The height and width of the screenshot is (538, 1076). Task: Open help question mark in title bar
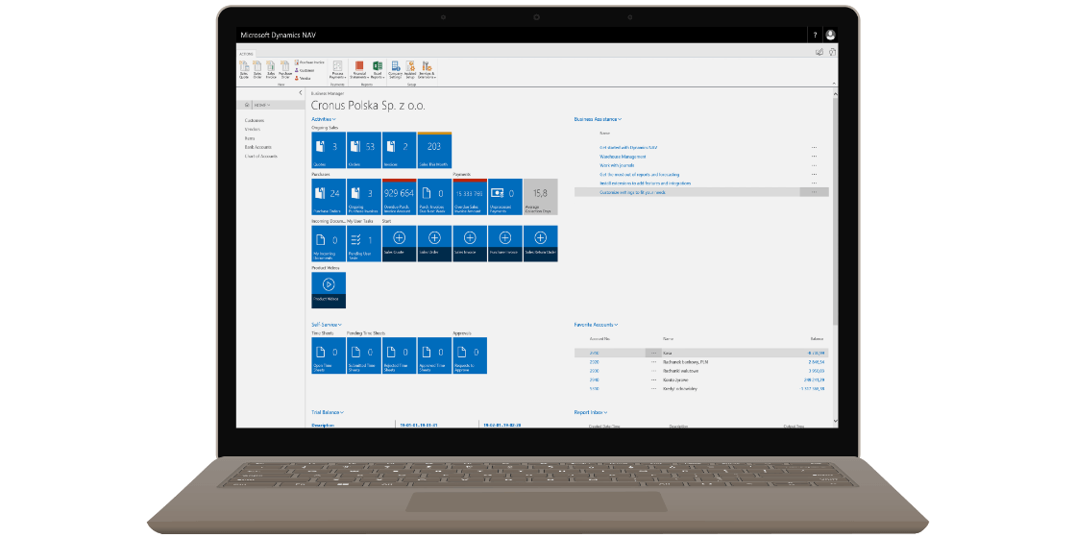[x=816, y=35]
